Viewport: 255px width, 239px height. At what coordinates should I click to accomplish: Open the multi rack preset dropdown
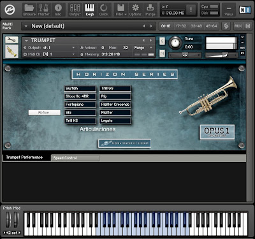pyautogui.click(x=26, y=26)
